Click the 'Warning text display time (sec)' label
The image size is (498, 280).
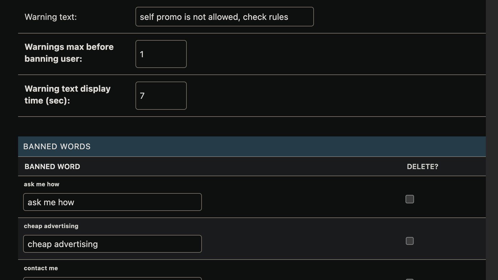pos(67,95)
